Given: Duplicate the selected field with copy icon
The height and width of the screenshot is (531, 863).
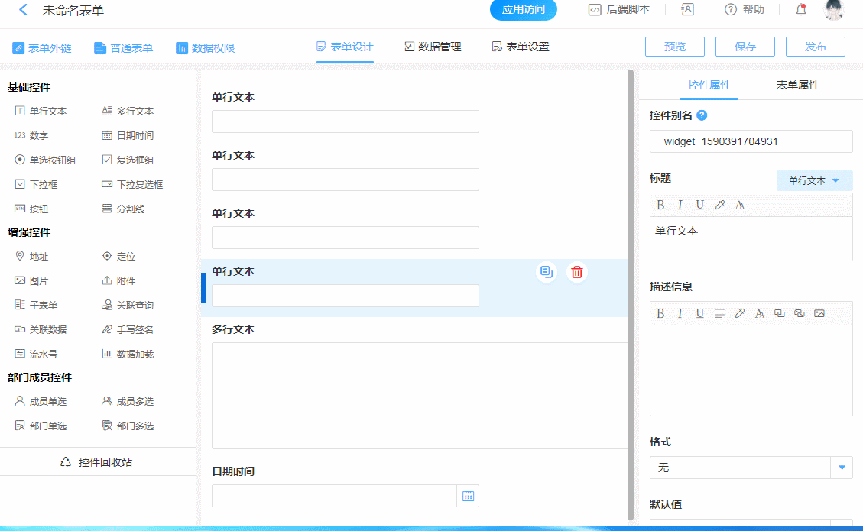Looking at the screenshot, I should [x=546, y=272].
